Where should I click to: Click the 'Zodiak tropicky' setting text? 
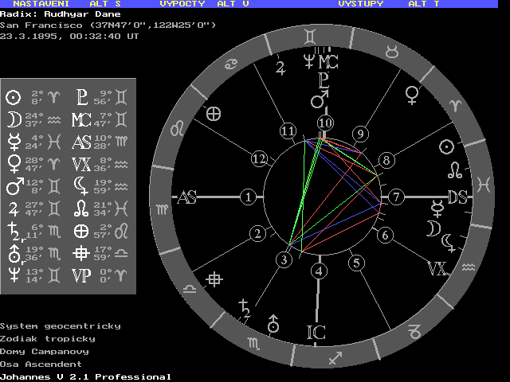click(48, 338)
